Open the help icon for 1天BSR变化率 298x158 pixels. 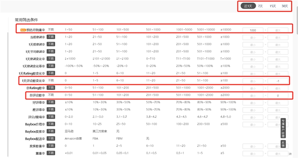[43, 66]
